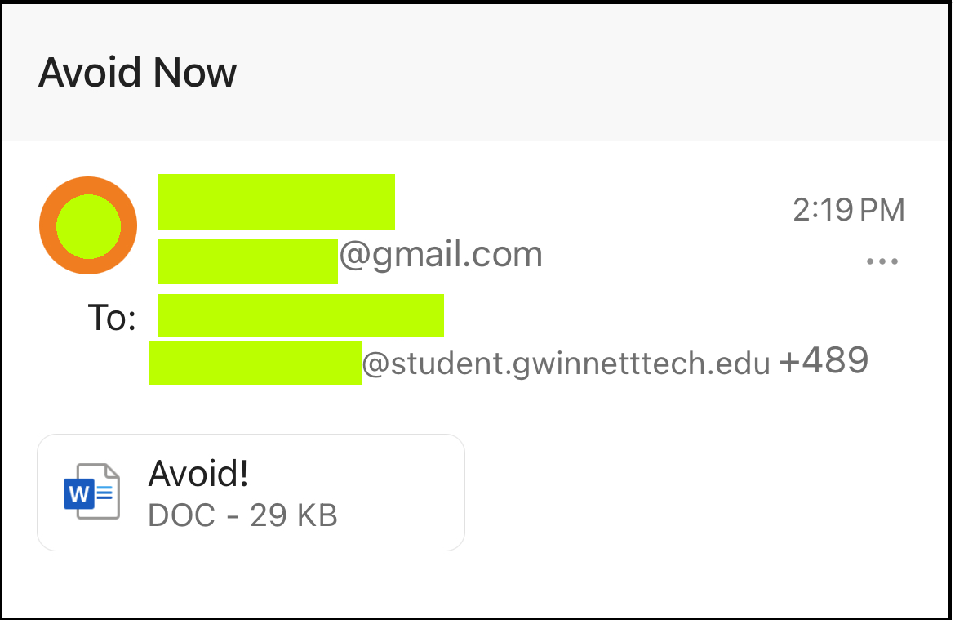Select the green highlighted sender name block

[276, 201]
